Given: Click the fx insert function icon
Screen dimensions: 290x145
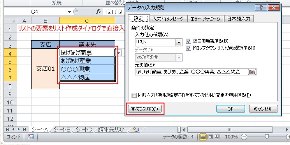Looking at the screenshot, I should pyautogui.click(x=98, y=12).
